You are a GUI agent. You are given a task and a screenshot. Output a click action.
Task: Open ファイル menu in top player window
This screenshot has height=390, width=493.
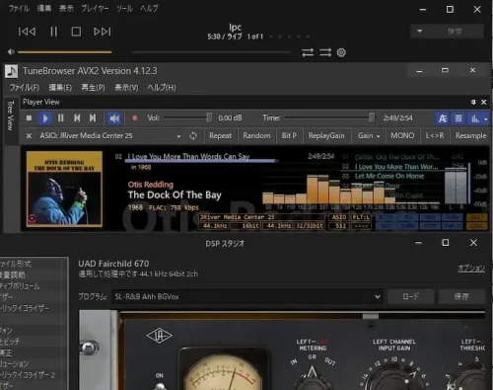[x=19, y=8]
